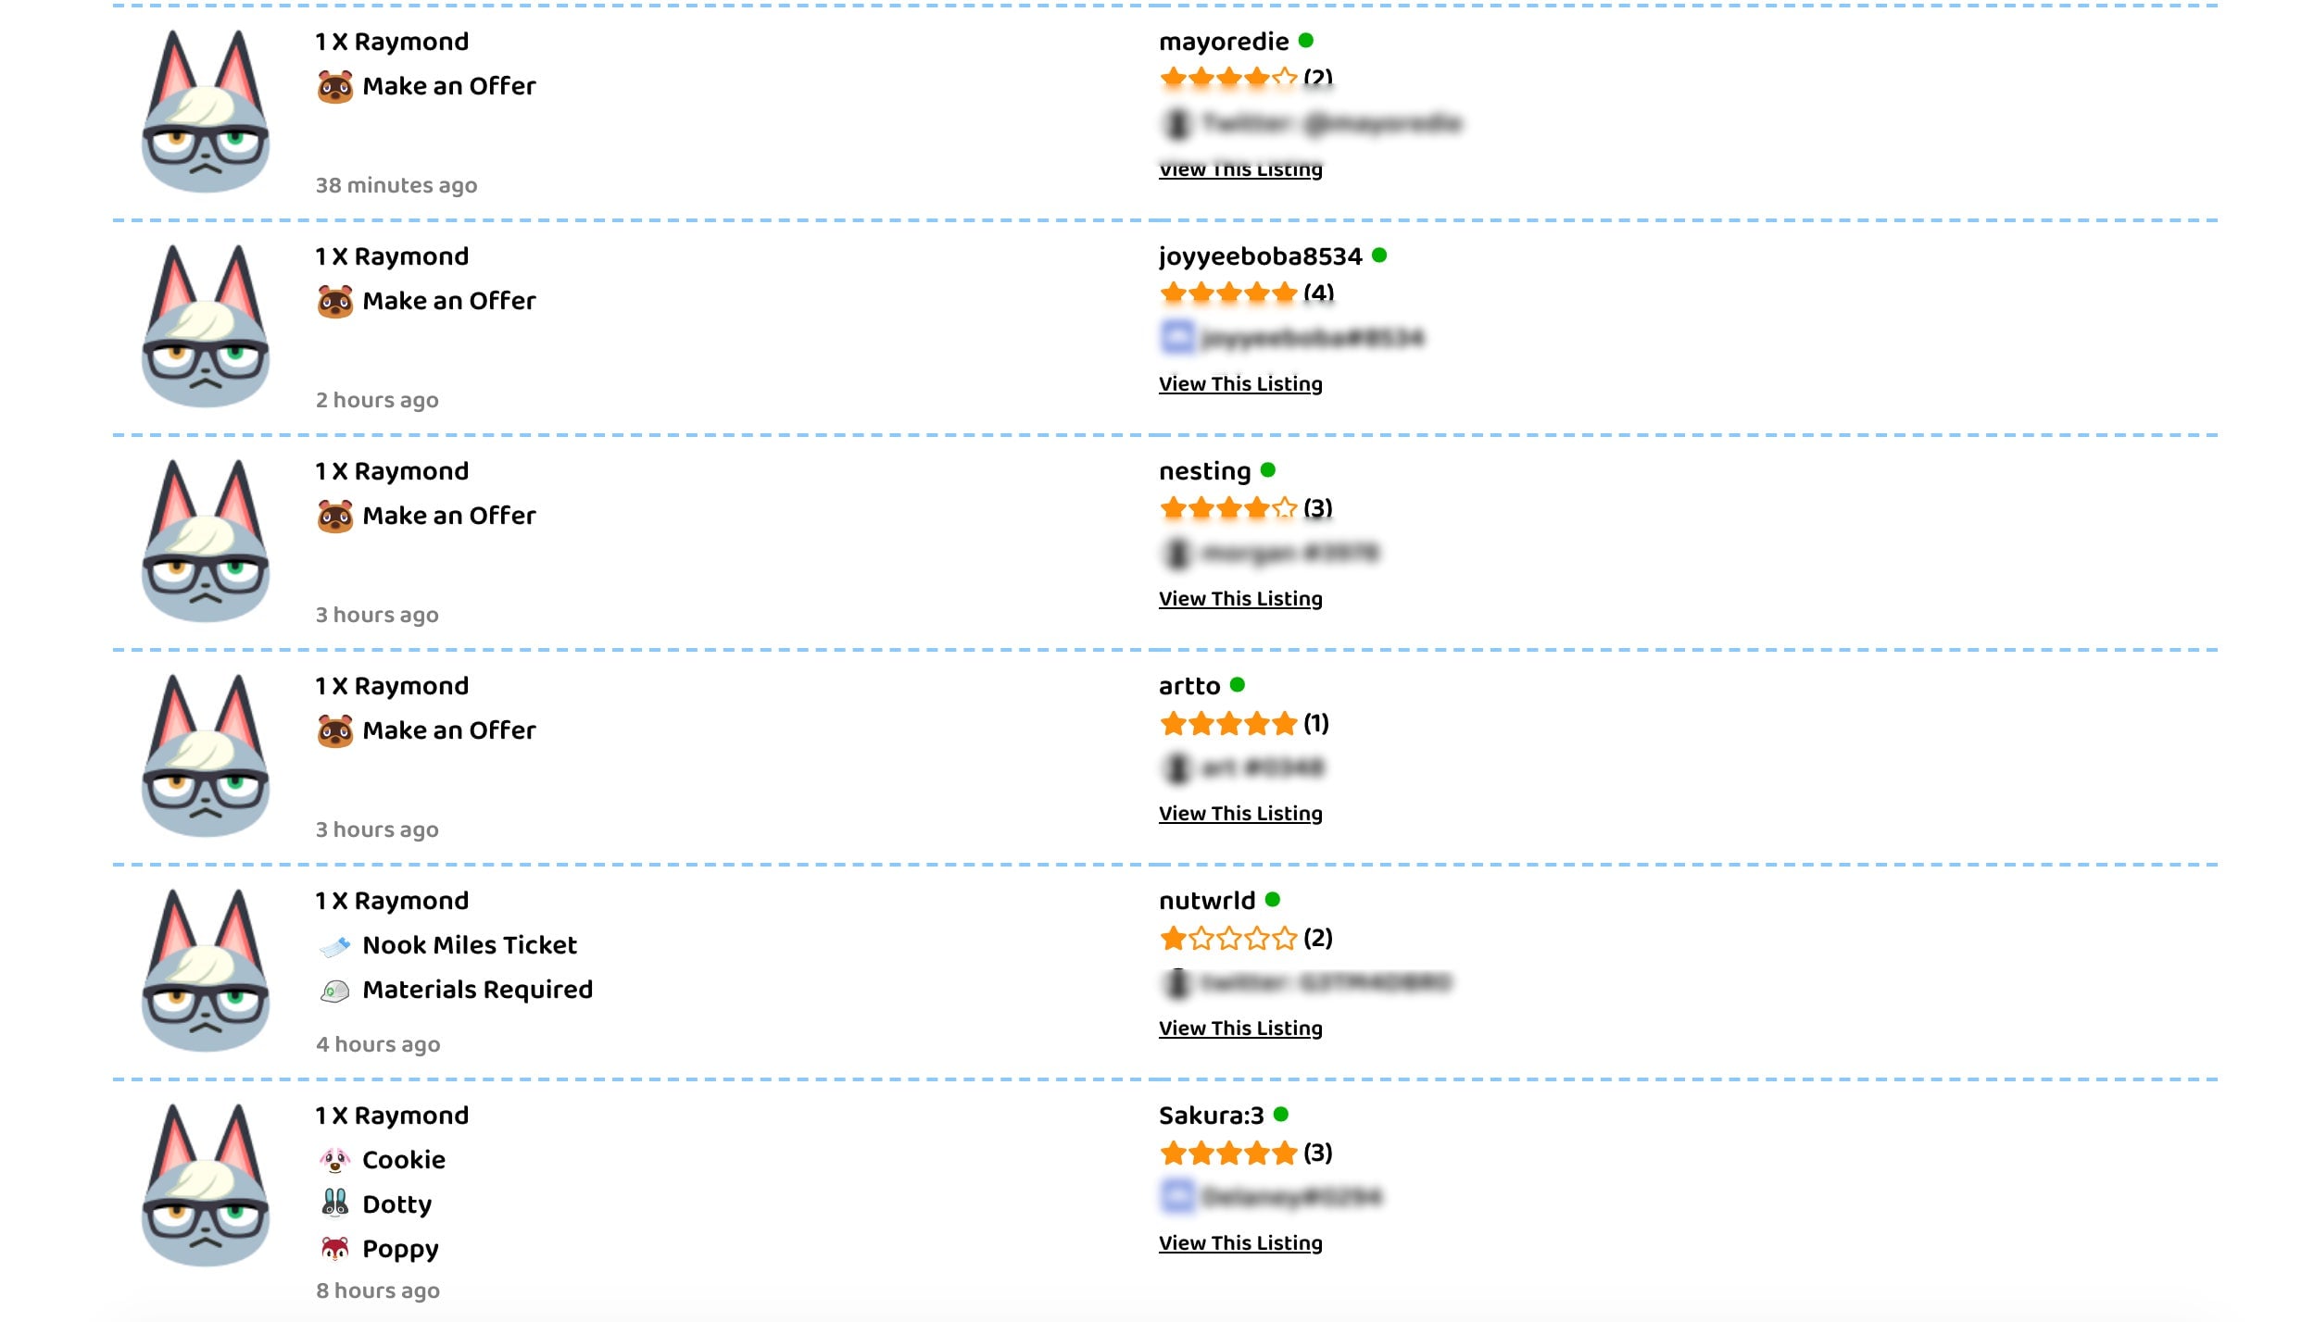Click artto's five-star rating
2314x1322 pixels.
tap(1227, 723)
